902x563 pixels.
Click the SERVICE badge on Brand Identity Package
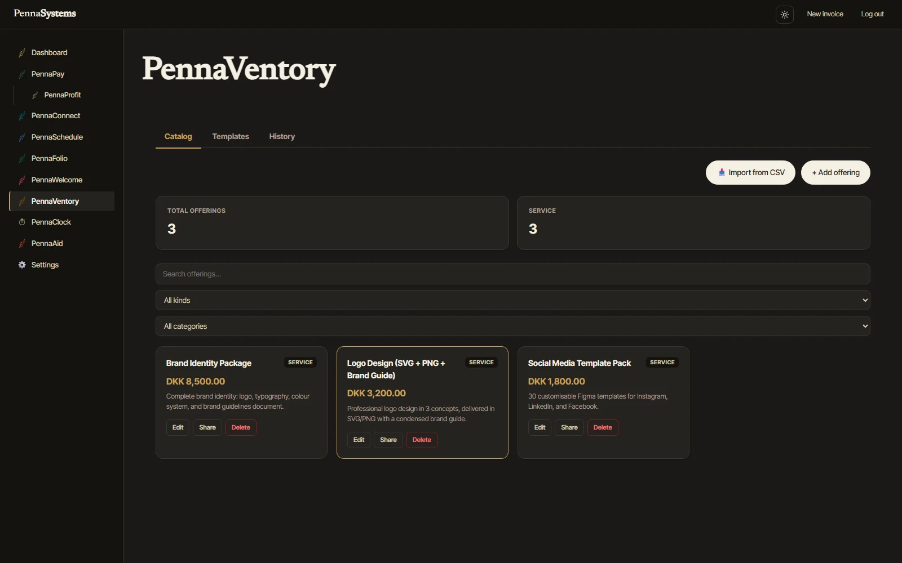point(300,363)
